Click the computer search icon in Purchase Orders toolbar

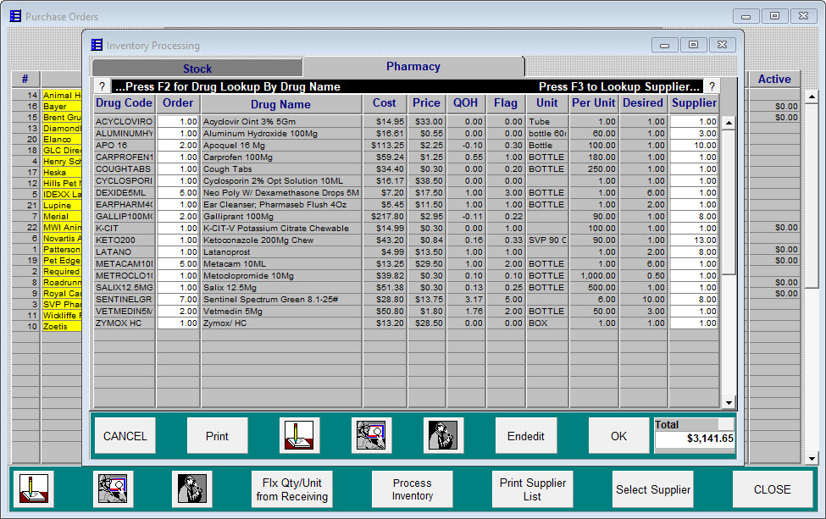tap(113, 489)
